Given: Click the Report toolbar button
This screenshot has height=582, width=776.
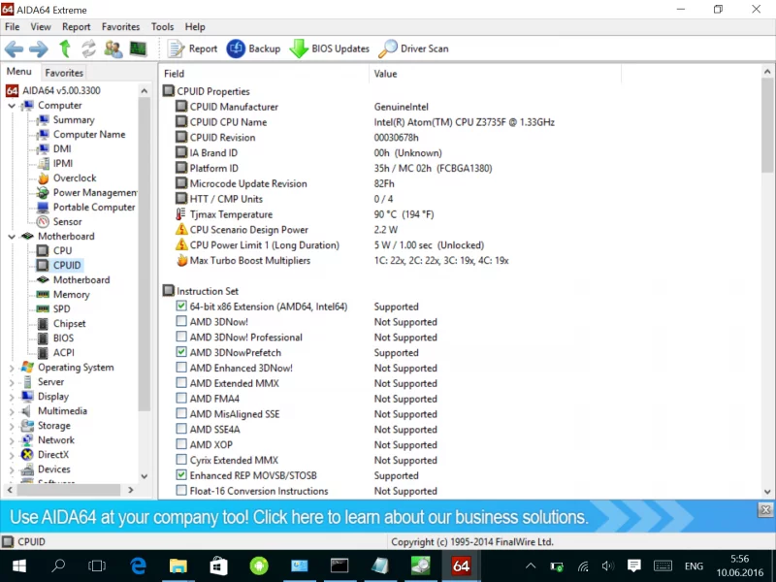Looking at the screenshot, I should (192, 48).
